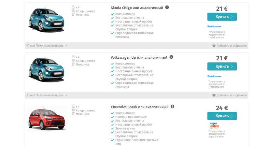Click Rentalcars.com logo in Skoda listing
Viewport: 267px width, 146px height.
tap(215, 26)
